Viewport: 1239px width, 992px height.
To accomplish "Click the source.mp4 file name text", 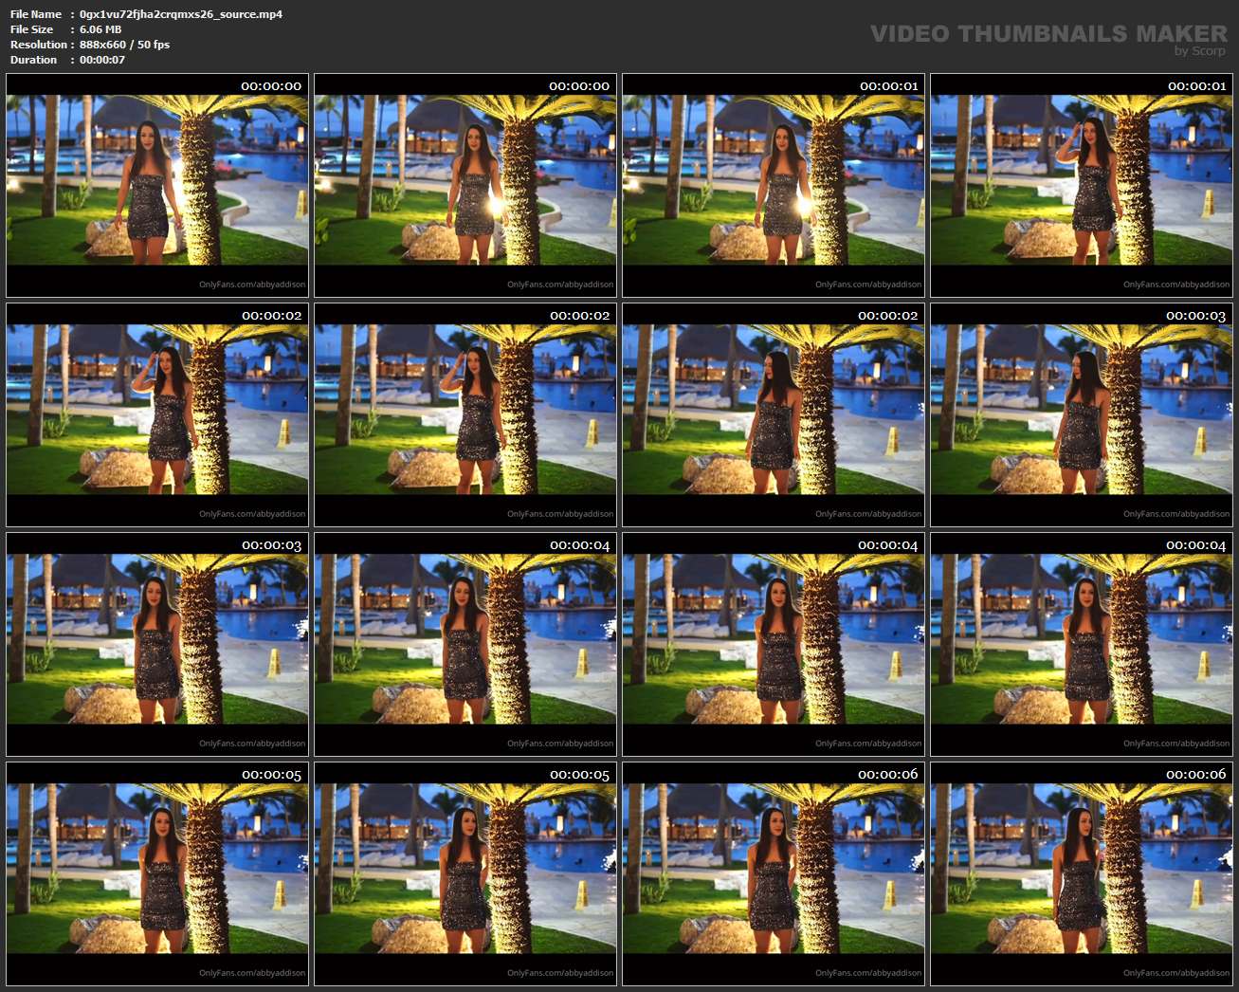I will [181, 14].
